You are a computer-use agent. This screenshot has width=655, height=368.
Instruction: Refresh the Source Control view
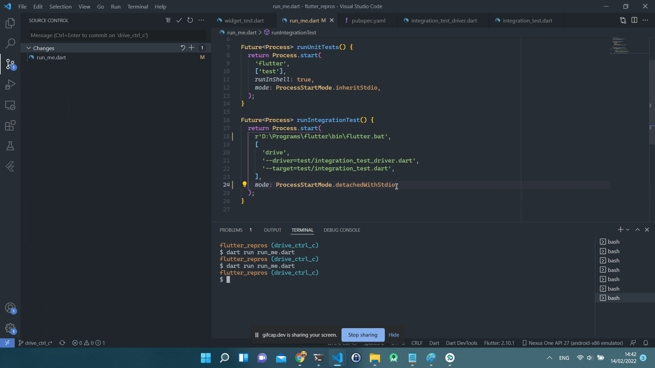coord(190,20)
